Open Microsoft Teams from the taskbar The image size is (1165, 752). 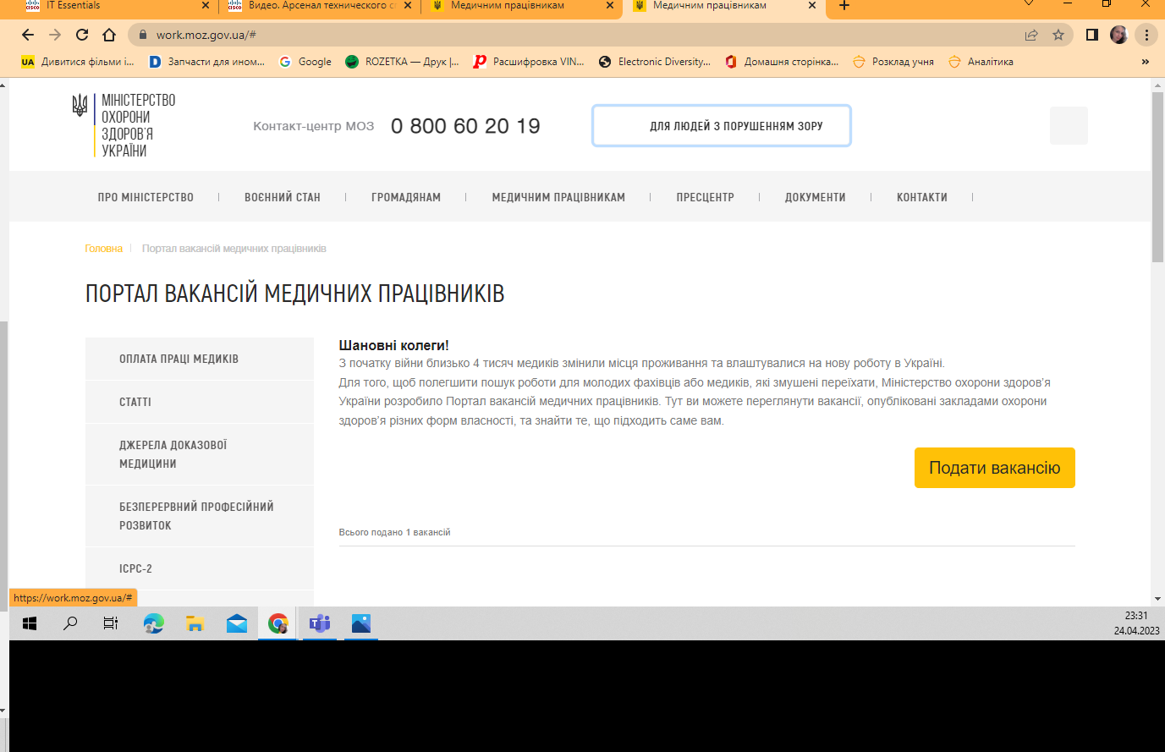coord(320,623)
